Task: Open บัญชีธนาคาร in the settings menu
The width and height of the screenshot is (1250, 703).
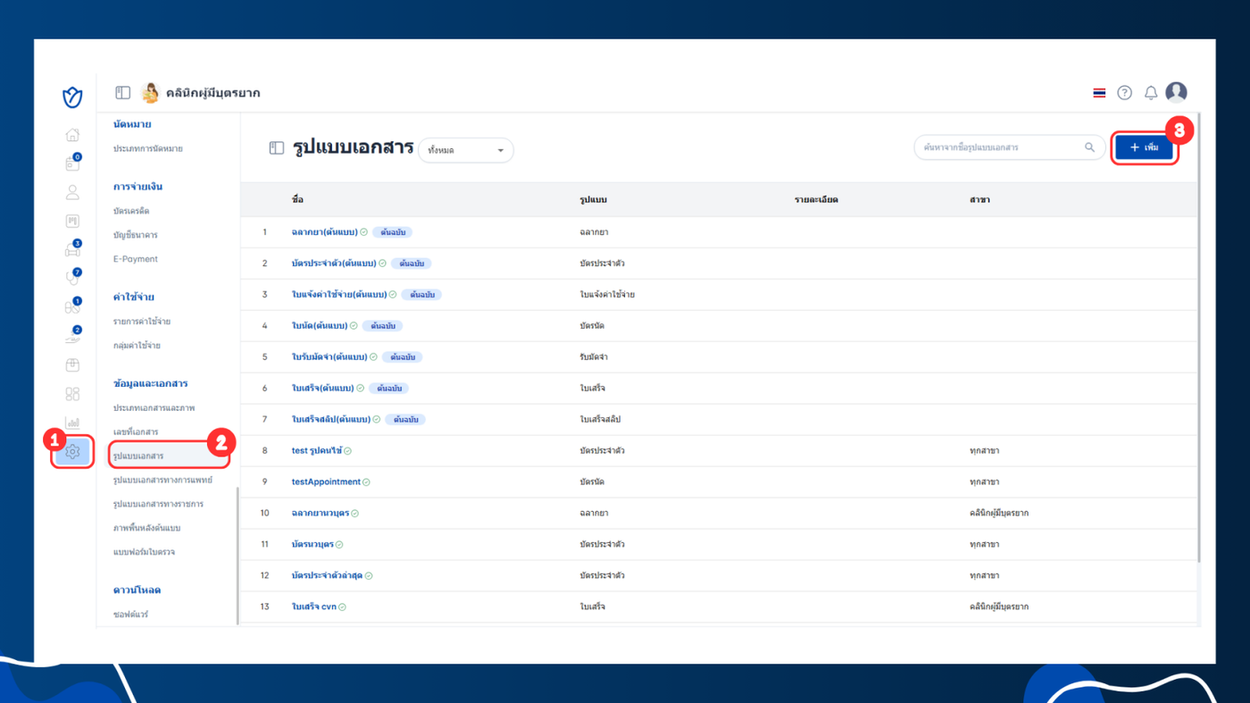Action: pyautogui.click(x=136, y=235)
